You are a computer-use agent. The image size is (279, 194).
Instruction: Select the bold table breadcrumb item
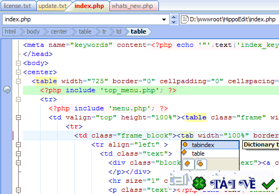click(x=138, y=31)
